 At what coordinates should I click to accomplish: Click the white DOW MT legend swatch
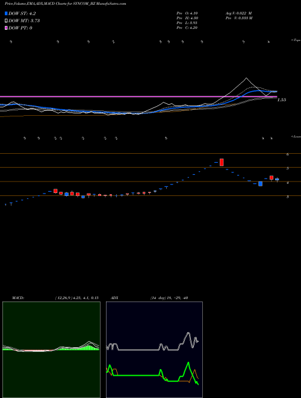(6, 21)
